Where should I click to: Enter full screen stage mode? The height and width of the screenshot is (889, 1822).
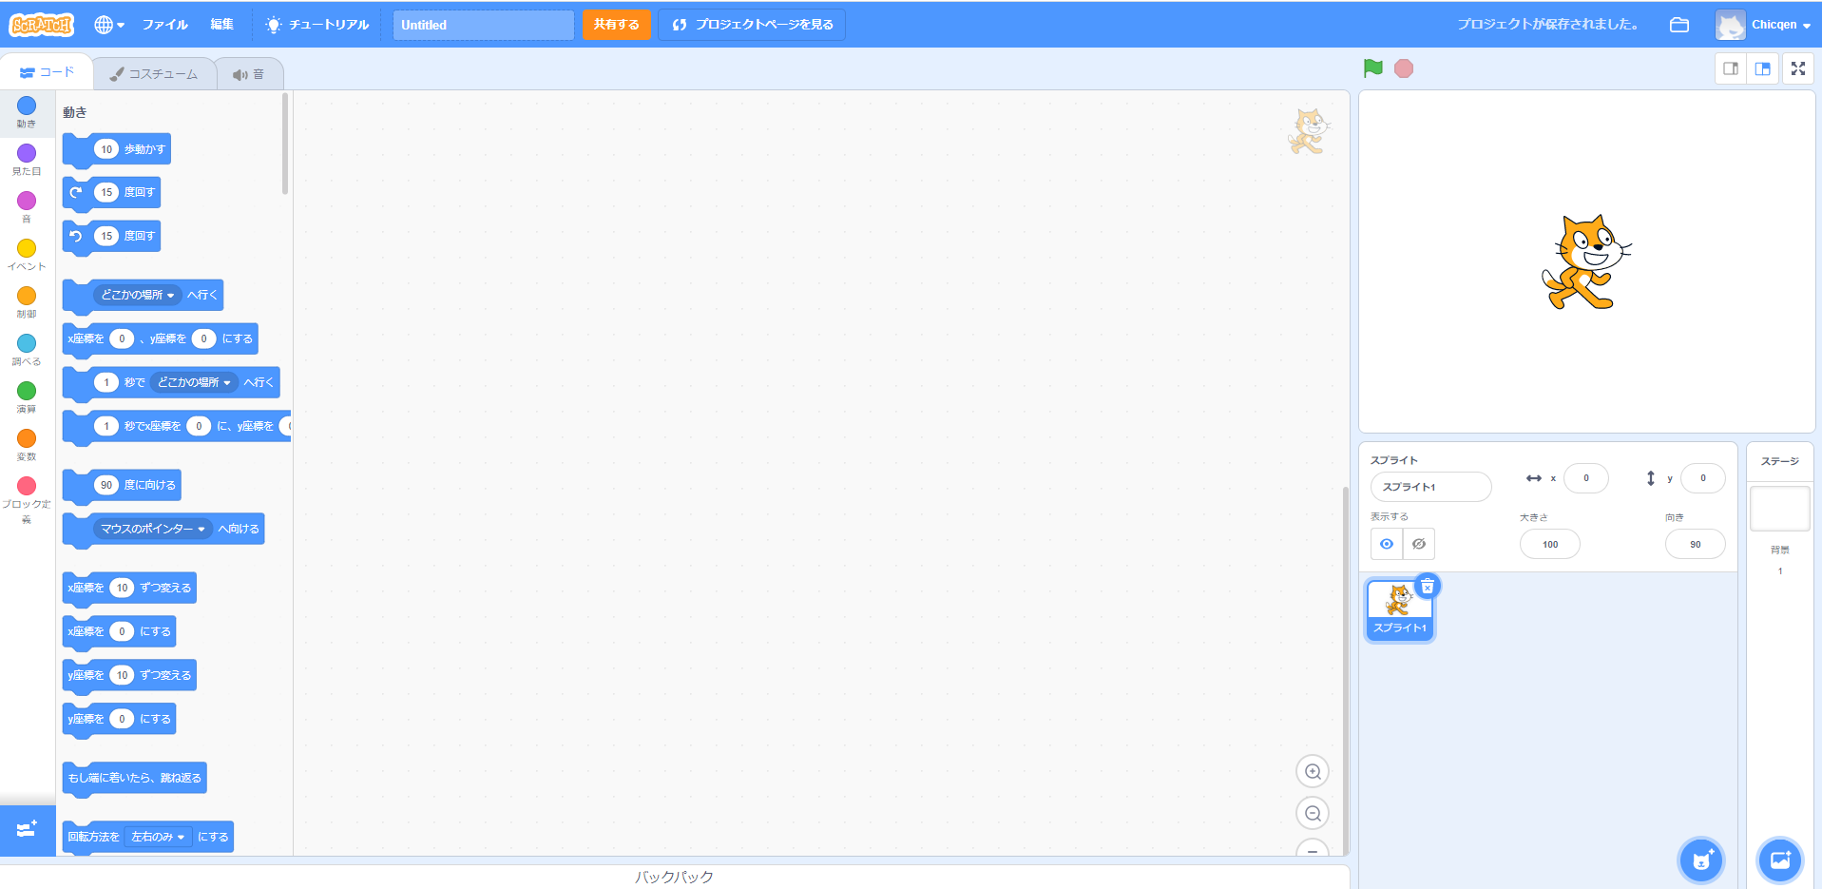click(x=1798, y=68)
